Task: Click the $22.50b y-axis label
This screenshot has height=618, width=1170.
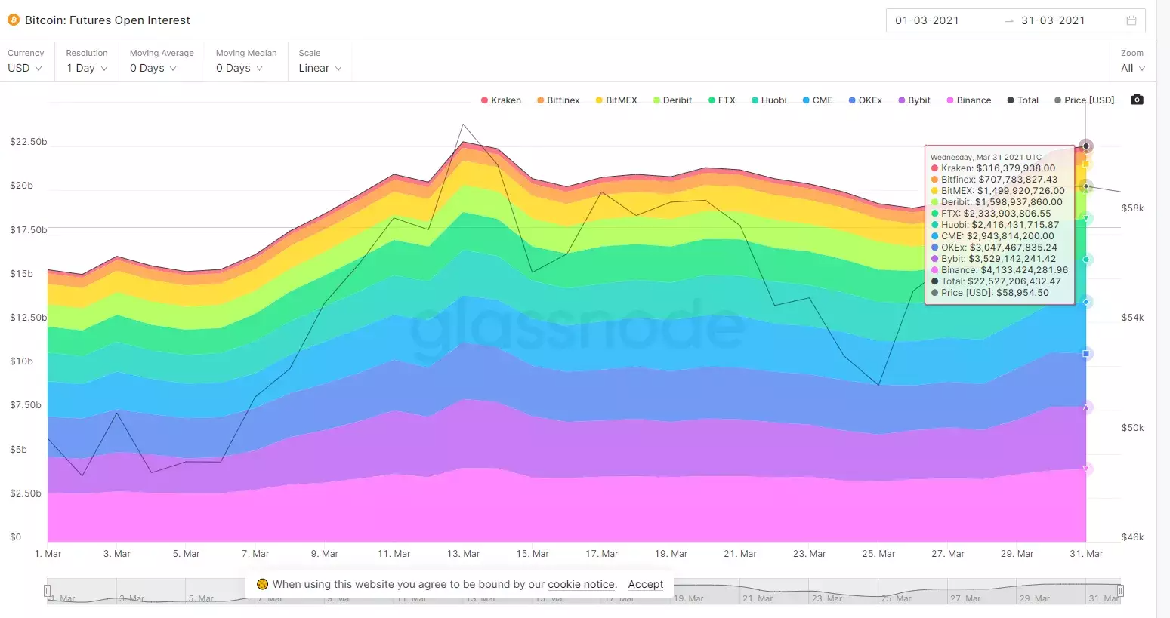Action: 29,142
